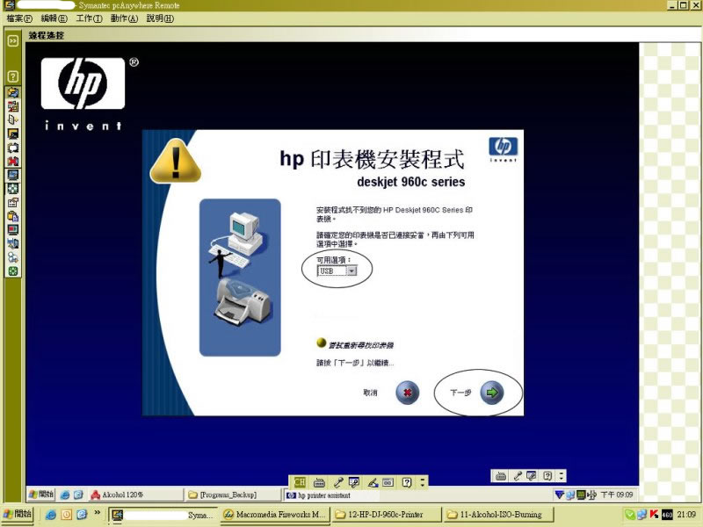This screenshot has width=703, height=527.
Task: Click keyboard icon on the smaller gray language bar
Action: tap(501, 476)
